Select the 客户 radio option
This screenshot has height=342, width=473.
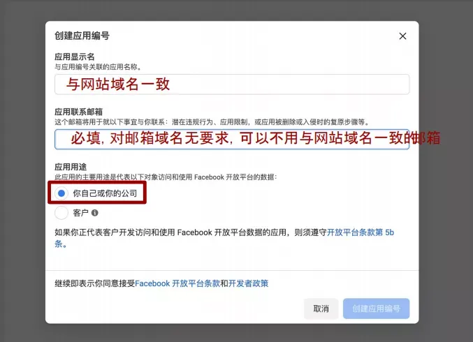(x=61, y=213)
